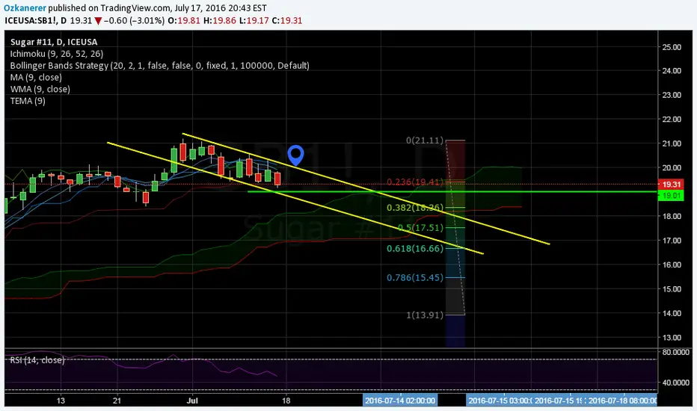Screen dimensions: 697x411
Task: Select the 0.382(18.36) Fibonacci level label
Action: point(415,208)
